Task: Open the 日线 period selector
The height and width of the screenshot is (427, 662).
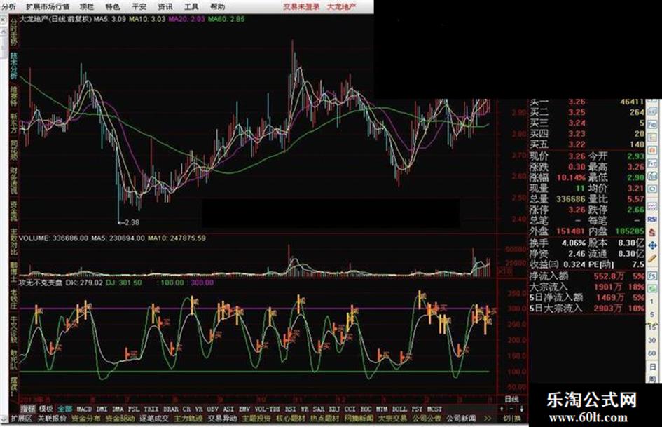Action: 511,399
